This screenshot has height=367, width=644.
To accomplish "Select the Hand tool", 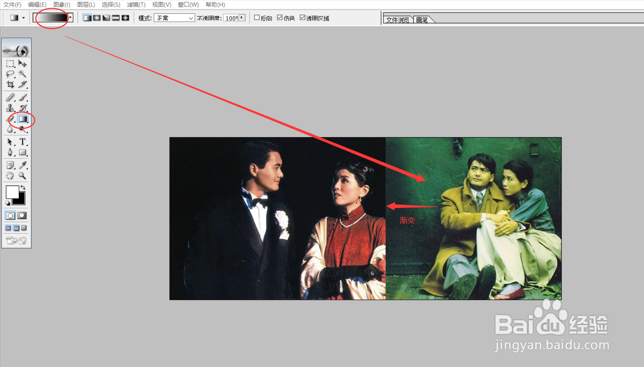I will point(10,176).
